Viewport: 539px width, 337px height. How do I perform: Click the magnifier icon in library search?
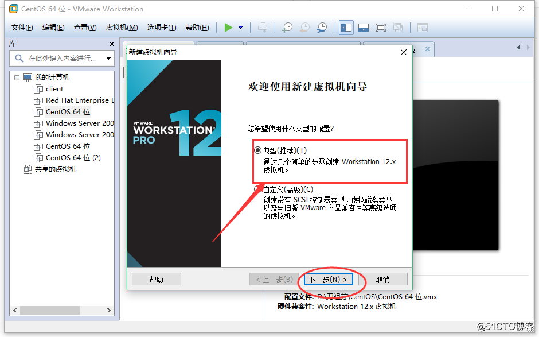pos(19,58)
